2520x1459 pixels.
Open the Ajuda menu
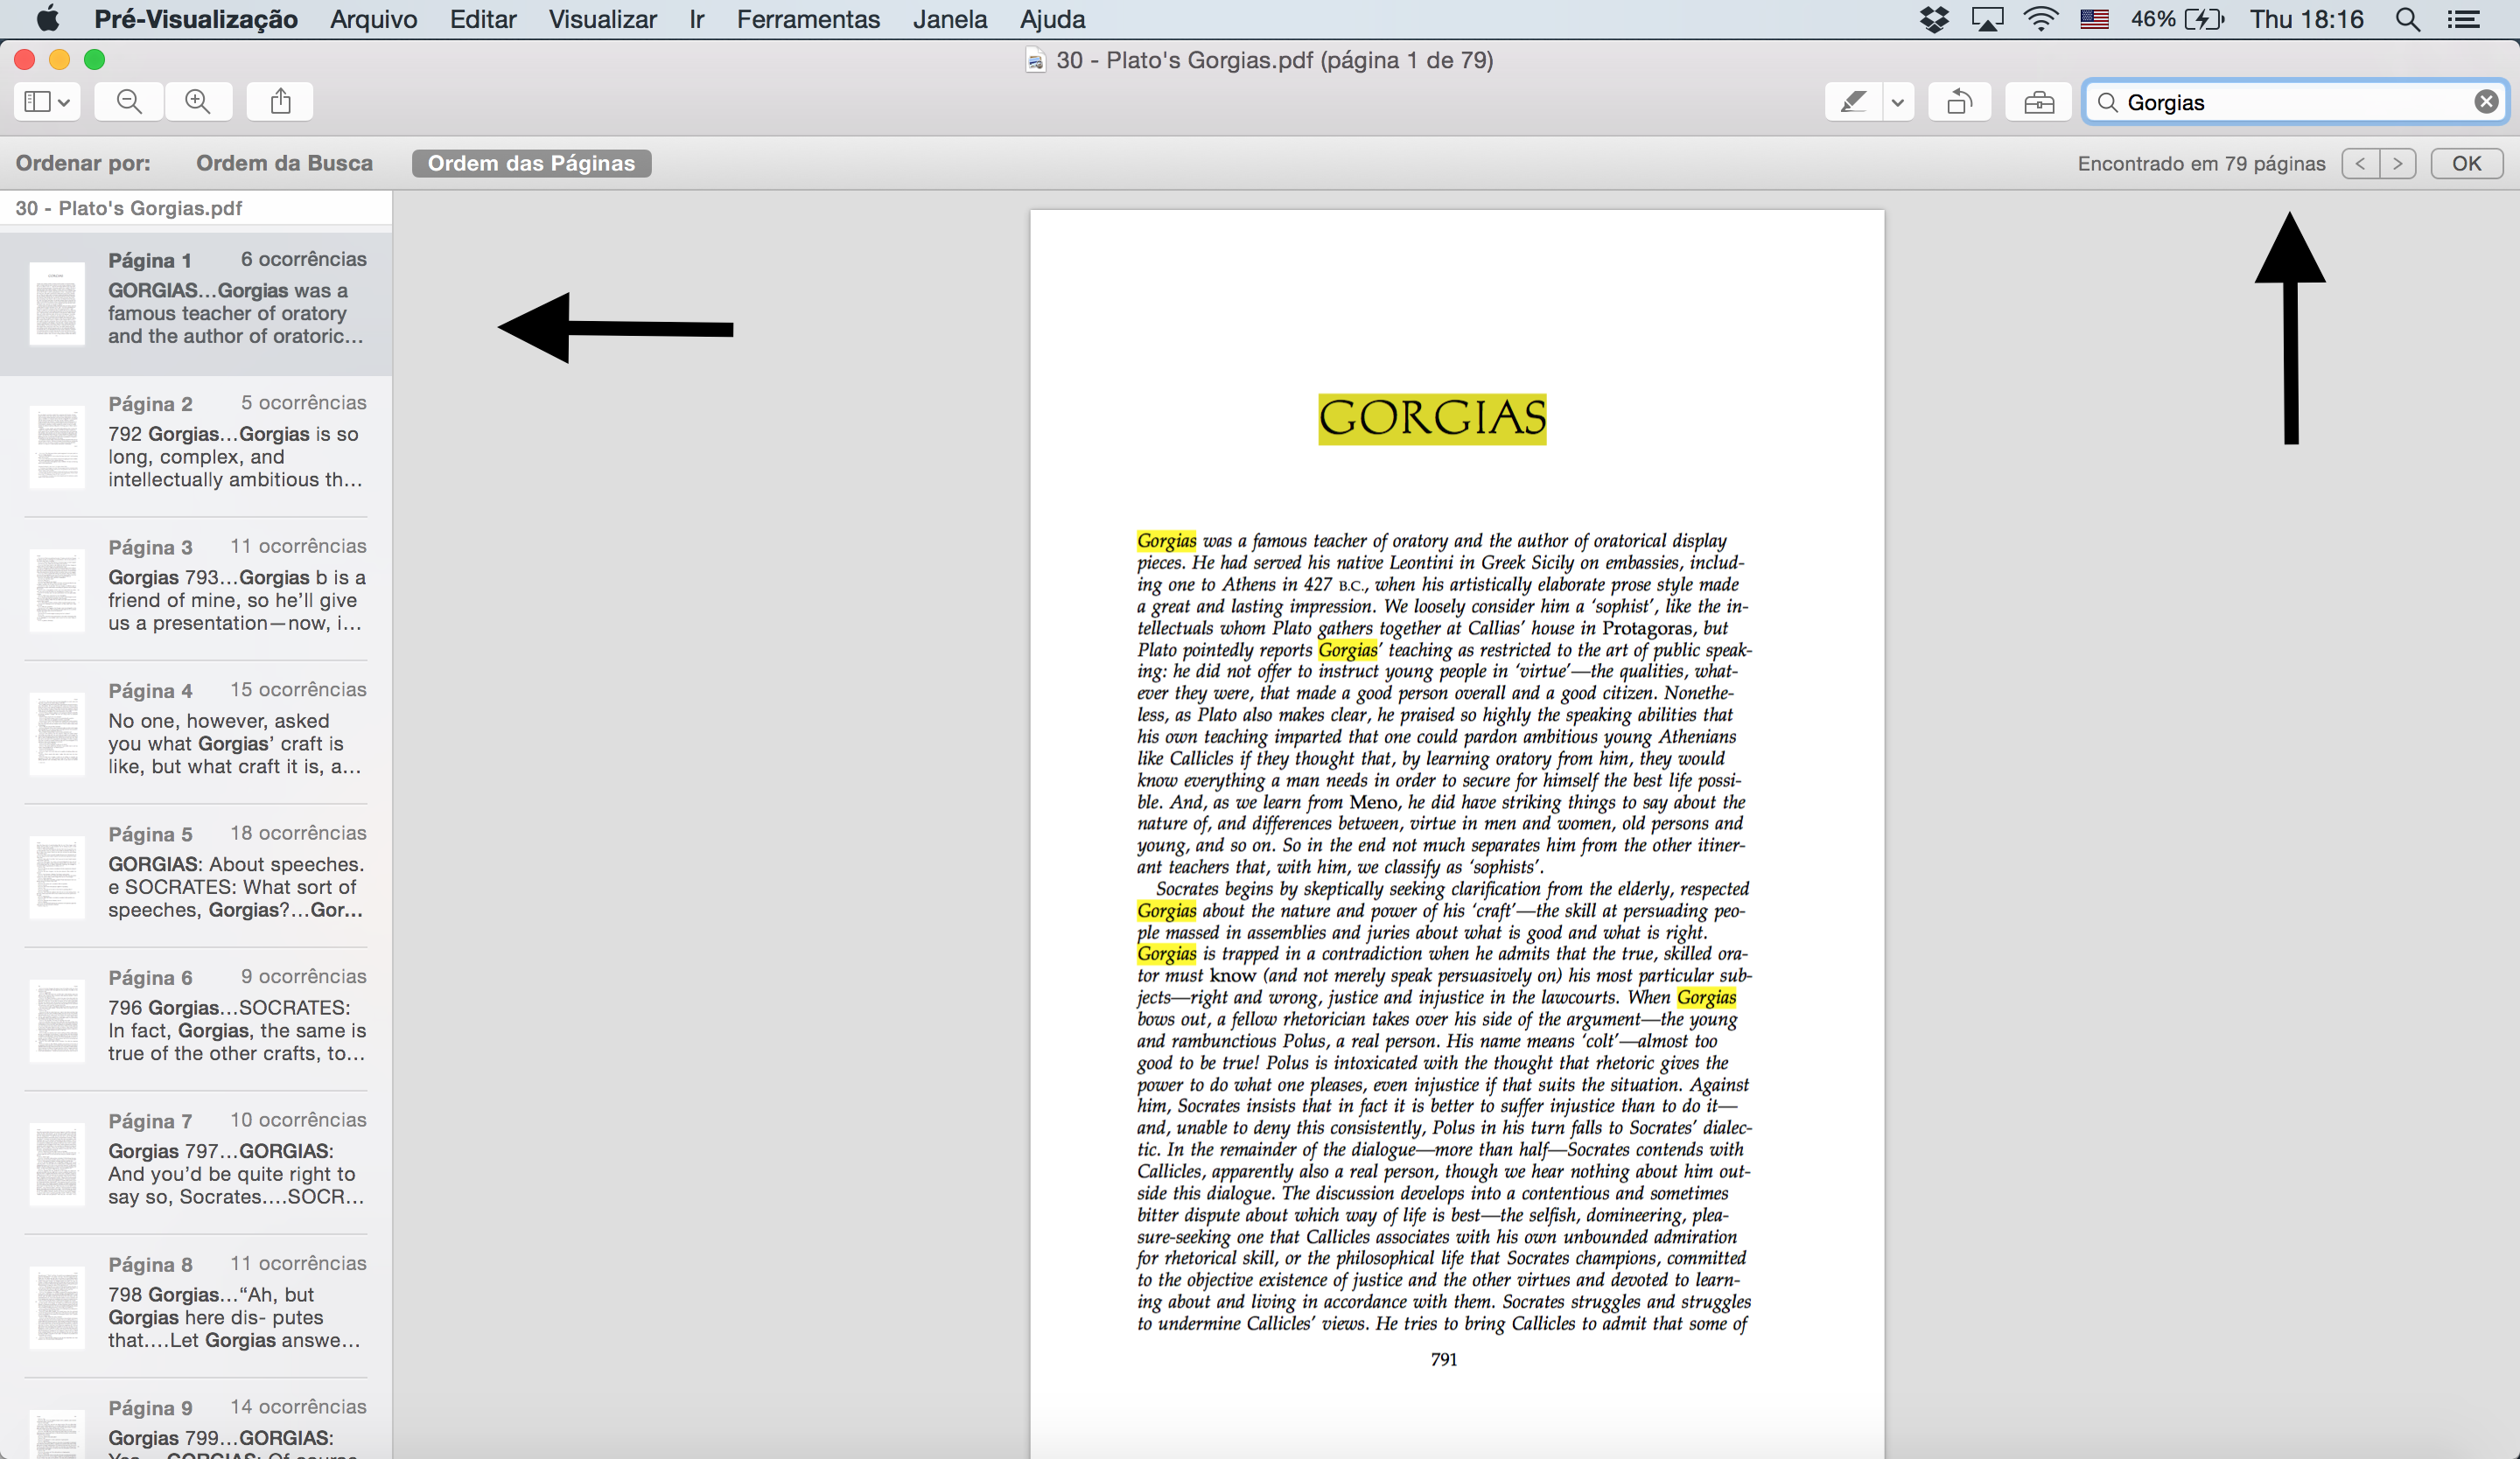point(1052,19)
